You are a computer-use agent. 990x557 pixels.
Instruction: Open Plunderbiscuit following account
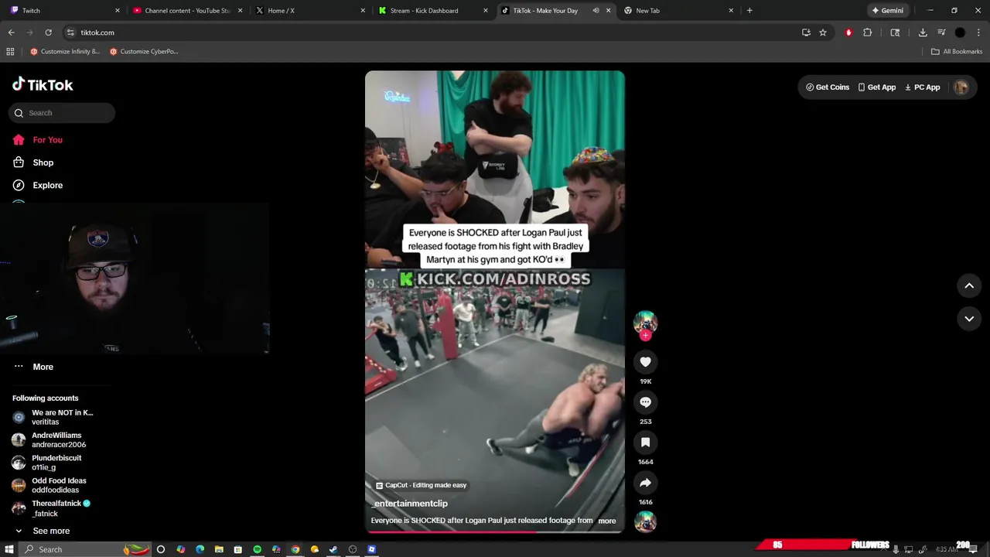47,463
